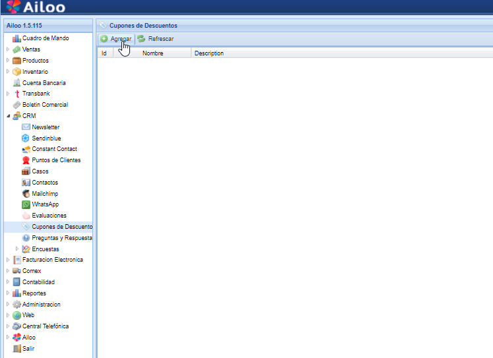Click the Puntos de Clientes ribbon icon
Image resolution: width=493 pixels, height=358 pixels.
coord(26,160)
